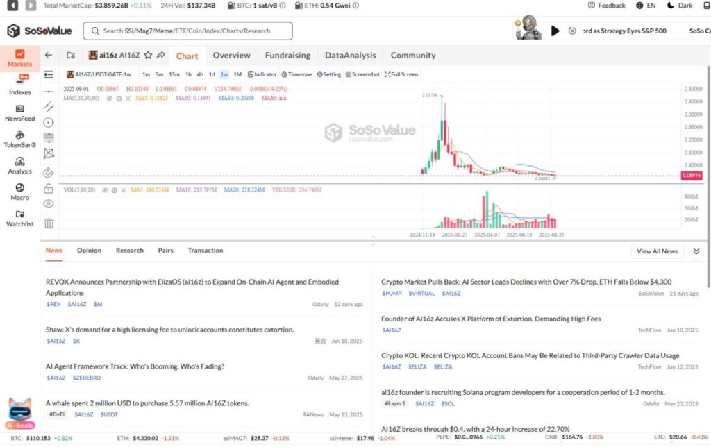Click the next arrow in top-left corner
711x447 pixels.
click(x=31, y=6)
